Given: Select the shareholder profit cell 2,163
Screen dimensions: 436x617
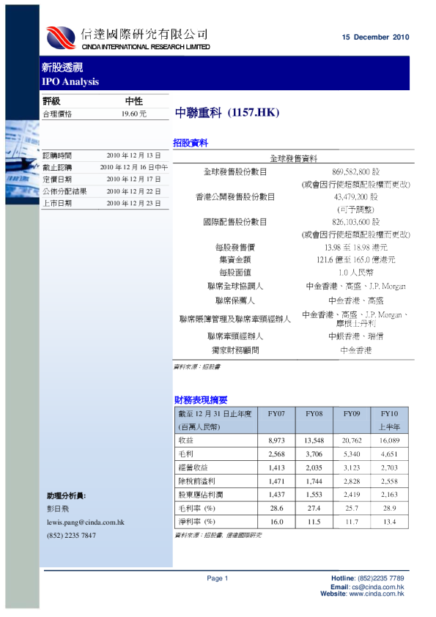Looking at the screenshot, I should tap(389, 494).
